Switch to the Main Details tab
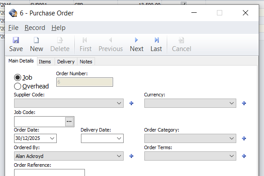 click(21, 61)
